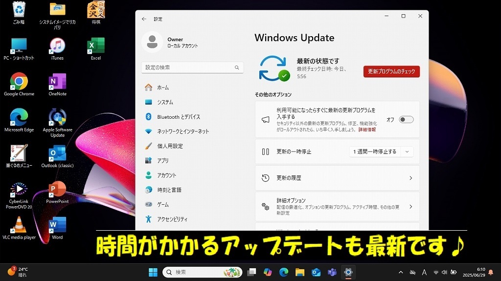501x281 pixels.
Task: Open the Recycle Bin desktop icon
Action: click(x=19, y=13)
